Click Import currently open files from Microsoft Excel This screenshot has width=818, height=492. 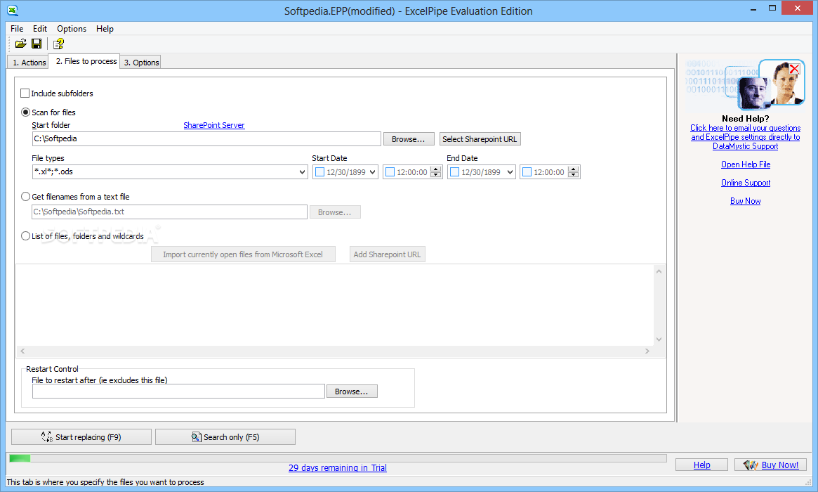click(x=243, y=254)
